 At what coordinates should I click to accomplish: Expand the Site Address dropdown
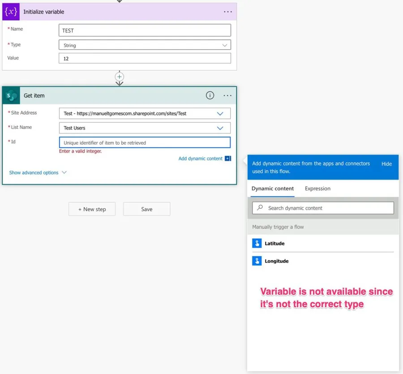click(x=220, y=114)
